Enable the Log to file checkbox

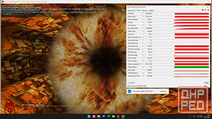pos(128,83)
